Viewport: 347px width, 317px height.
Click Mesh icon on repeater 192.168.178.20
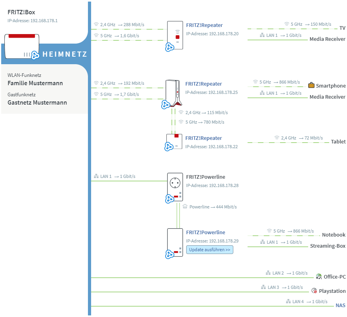[170, 47]
